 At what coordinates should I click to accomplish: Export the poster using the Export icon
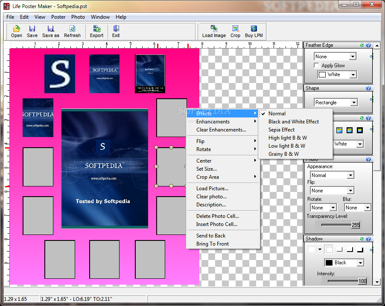pyautogui.click(x=96, y=31)
